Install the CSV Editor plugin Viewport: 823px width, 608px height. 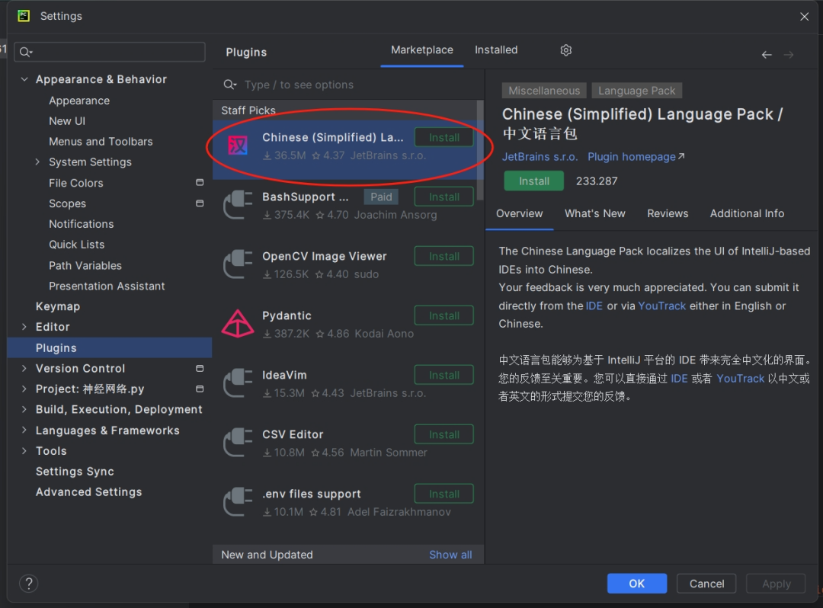point(444,434)
